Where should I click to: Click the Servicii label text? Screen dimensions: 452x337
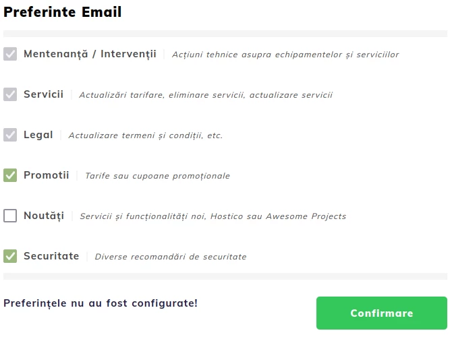[x=43, y=94]
